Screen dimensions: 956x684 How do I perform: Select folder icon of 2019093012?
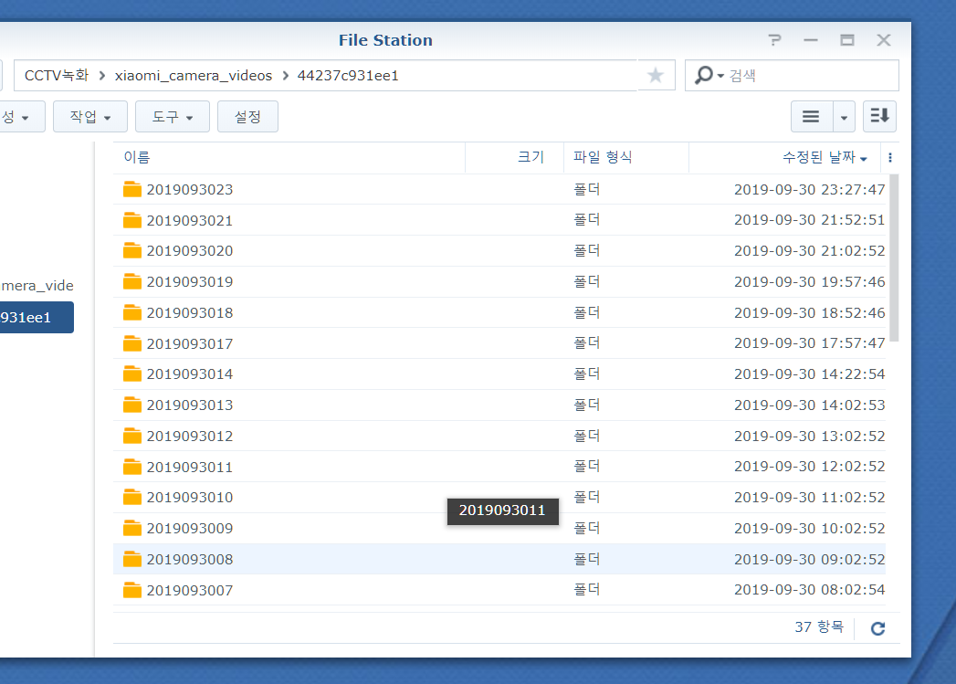(x=131, y=436)
